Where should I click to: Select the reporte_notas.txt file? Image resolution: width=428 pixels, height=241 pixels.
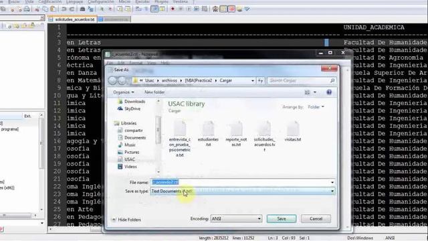tap(236, 134)
